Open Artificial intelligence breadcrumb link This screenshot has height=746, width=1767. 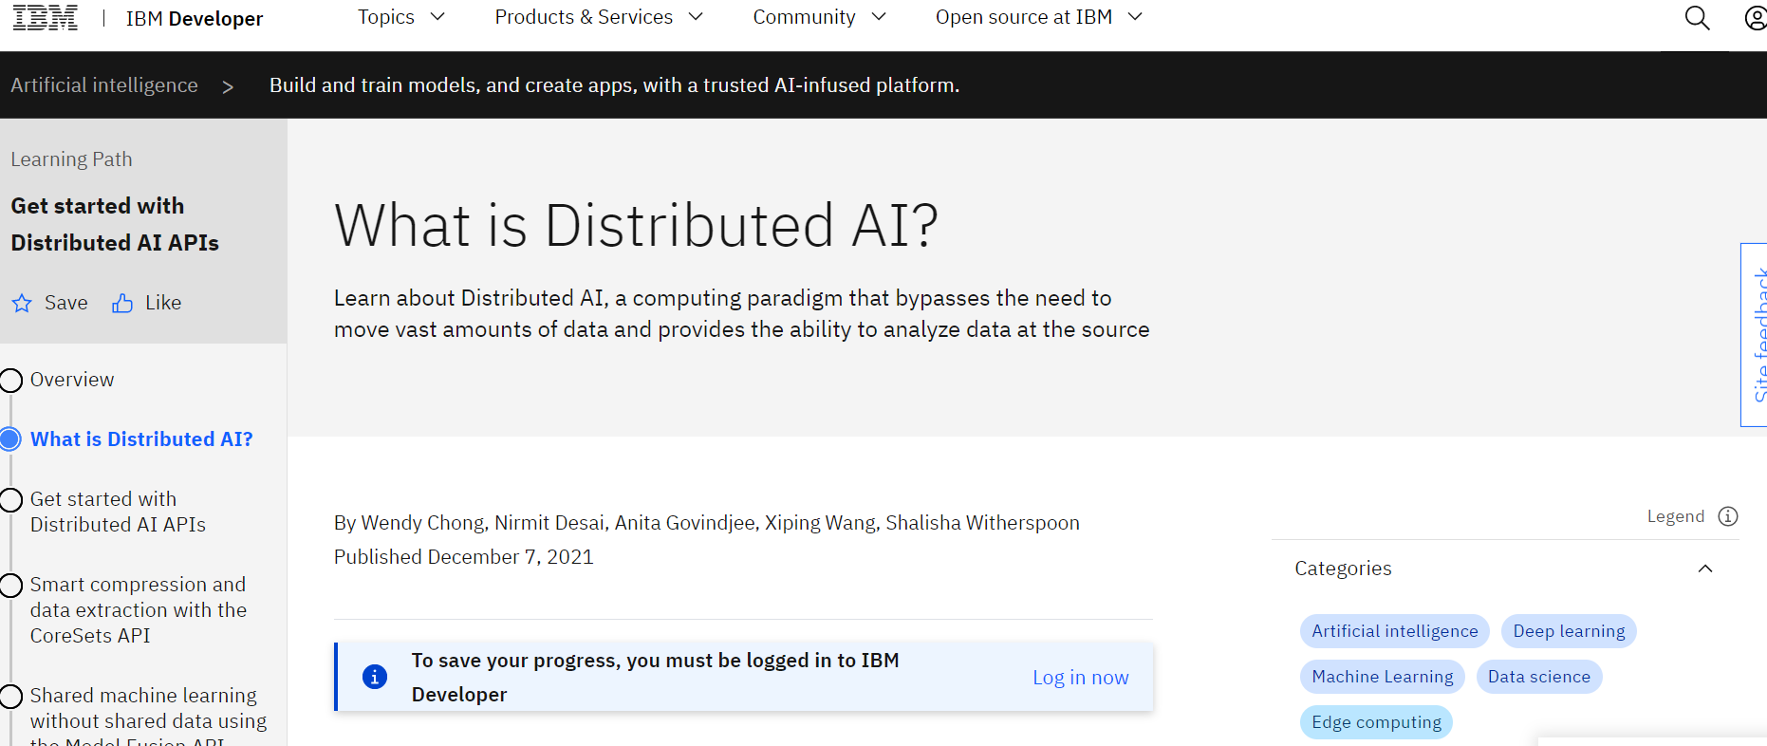coord(104,85)
